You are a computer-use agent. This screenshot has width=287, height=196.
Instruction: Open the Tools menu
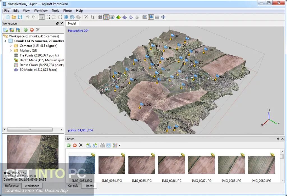tap(55, 11)
